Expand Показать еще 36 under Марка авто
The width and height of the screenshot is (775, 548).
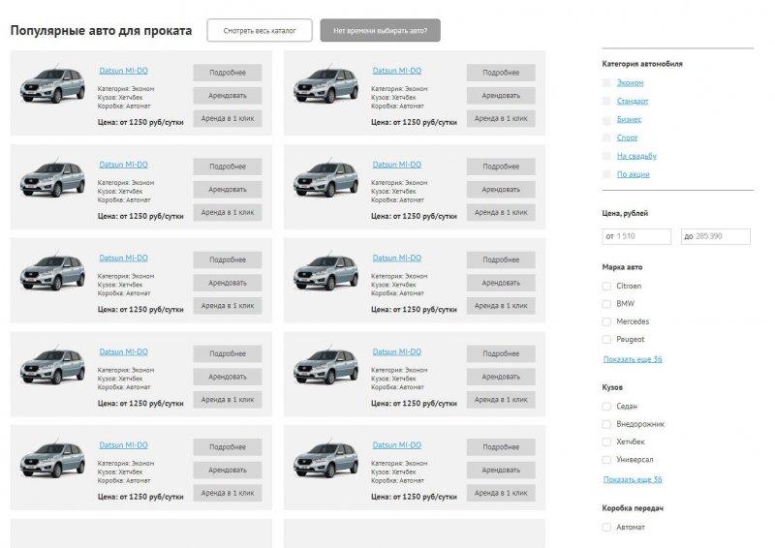tap(633, 359)
